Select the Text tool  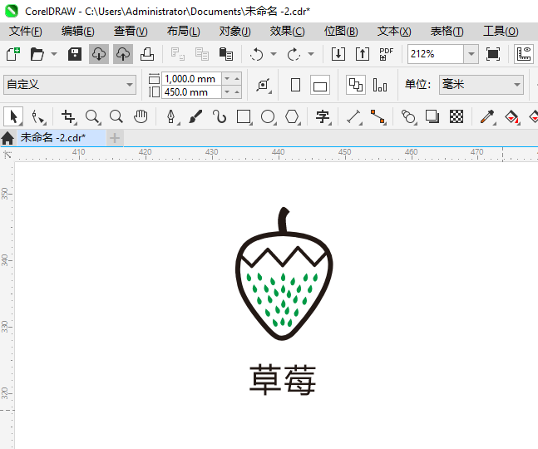(x=323, y=117)
